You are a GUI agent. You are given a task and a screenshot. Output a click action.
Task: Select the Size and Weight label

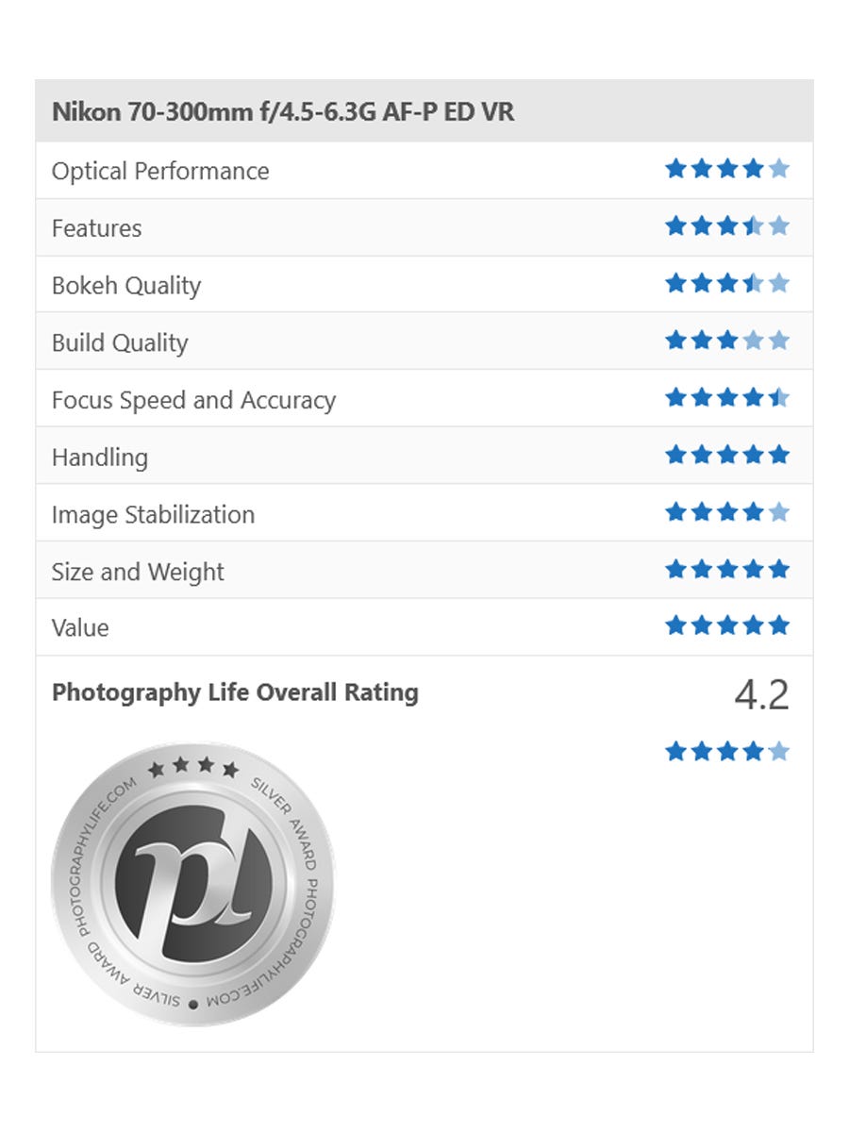tap(138, 572)
